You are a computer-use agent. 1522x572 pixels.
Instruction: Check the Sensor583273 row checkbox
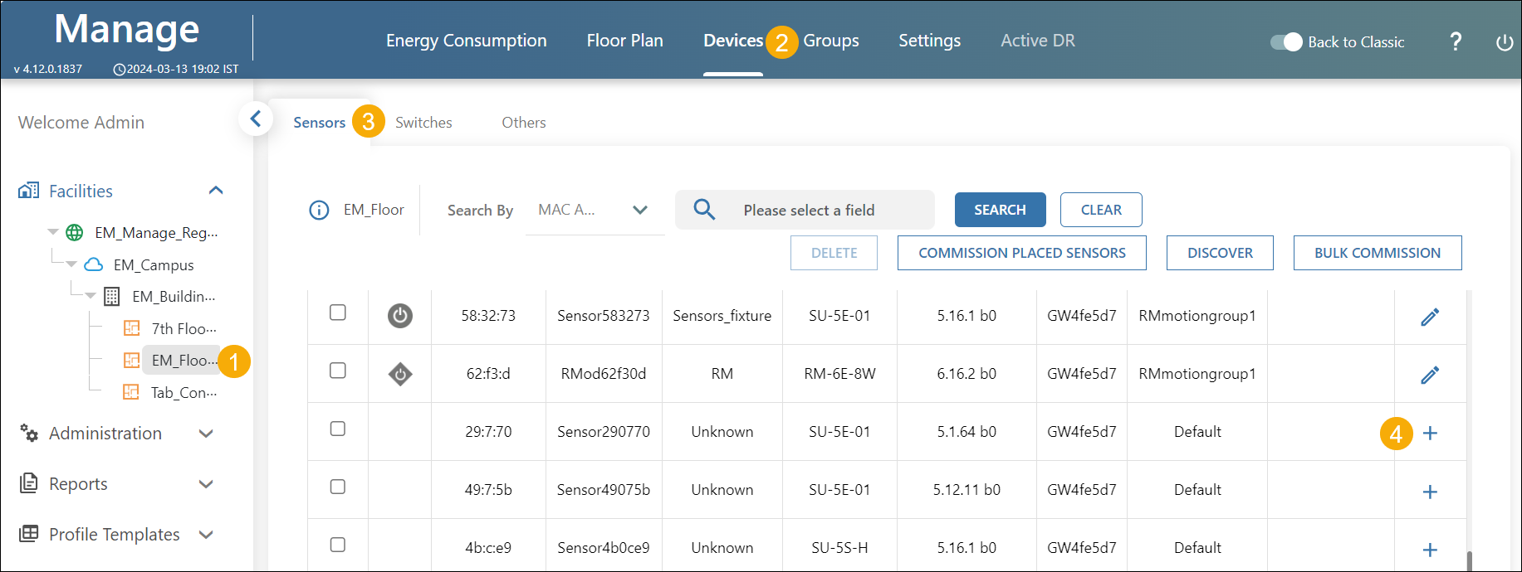coord(338,313)
